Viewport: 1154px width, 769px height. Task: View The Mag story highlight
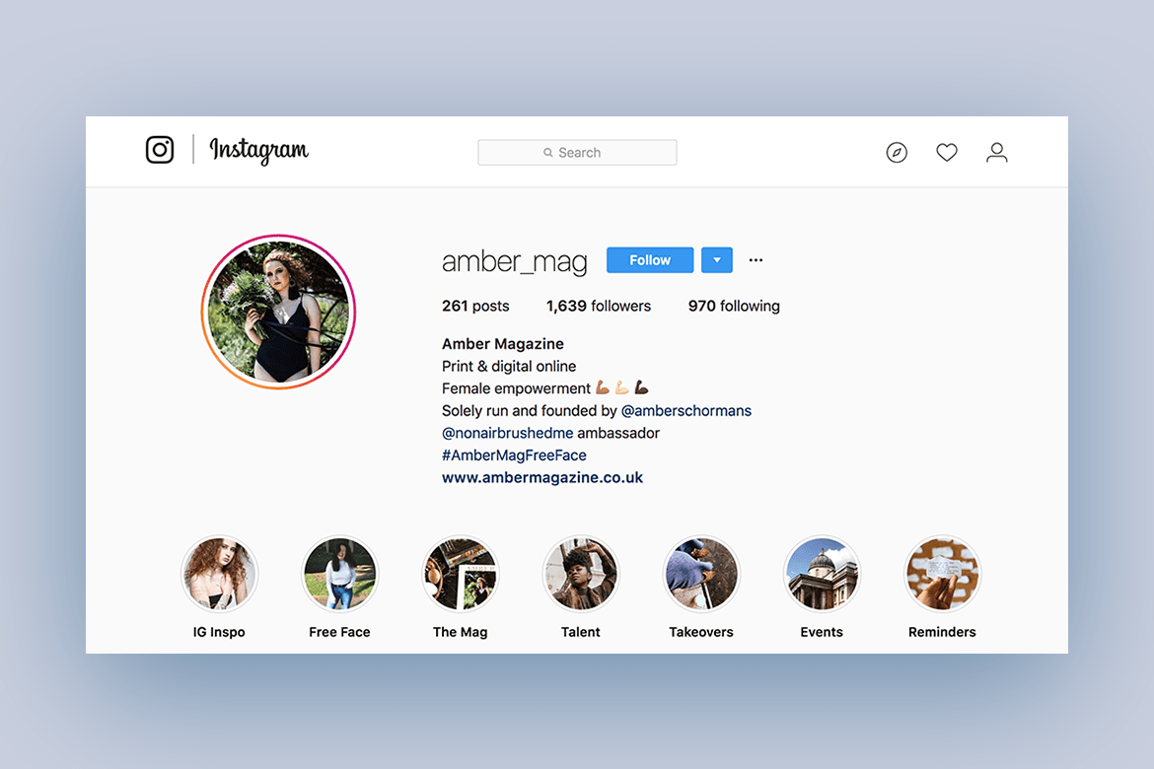[460, 573]
